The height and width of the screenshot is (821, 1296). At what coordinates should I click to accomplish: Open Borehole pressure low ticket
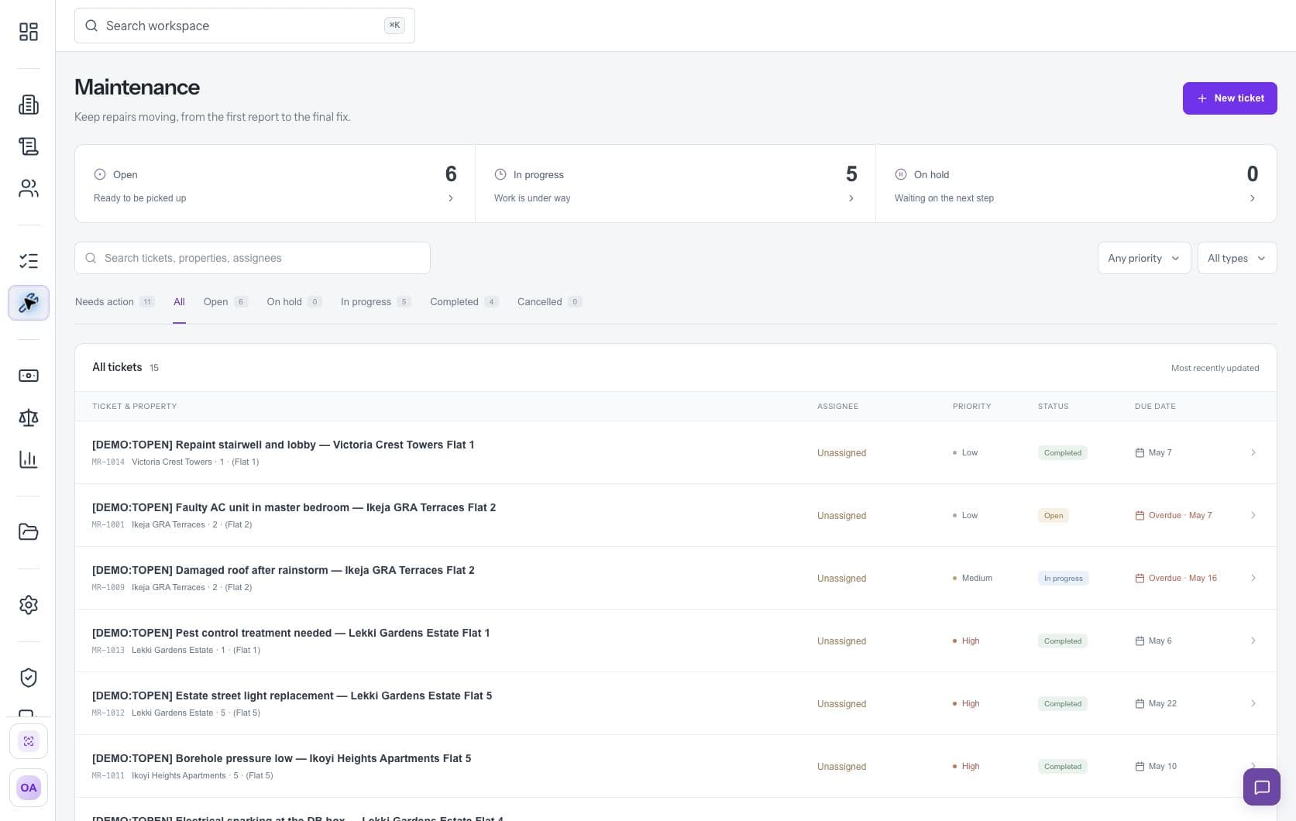(281, 758)
